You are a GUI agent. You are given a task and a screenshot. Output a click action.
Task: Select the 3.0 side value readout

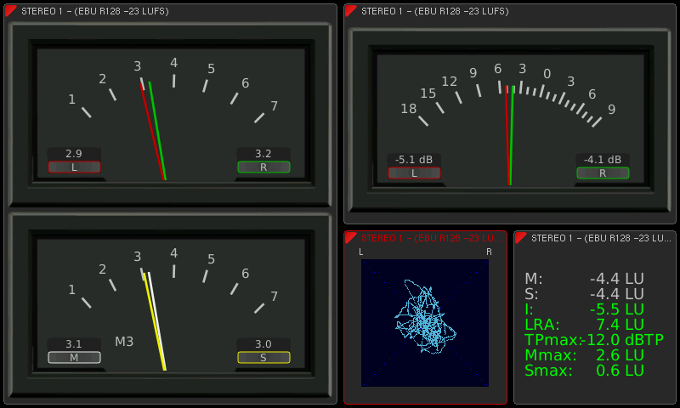263,344
